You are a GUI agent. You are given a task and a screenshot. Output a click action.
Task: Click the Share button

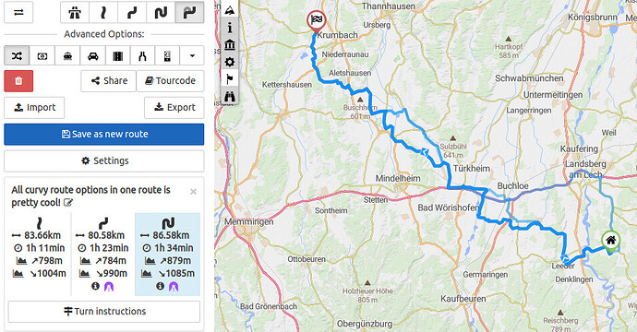[108, 81]
